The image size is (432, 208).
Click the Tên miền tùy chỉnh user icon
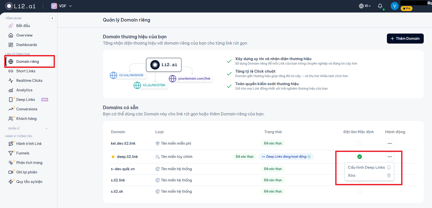(158, 157)
